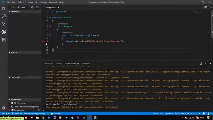Click Ln 12, Col 2 status item
Viewport: 213px width, 120px height.
tap(158, 113)
